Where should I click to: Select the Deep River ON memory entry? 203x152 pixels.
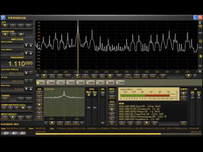pos(141,114)
